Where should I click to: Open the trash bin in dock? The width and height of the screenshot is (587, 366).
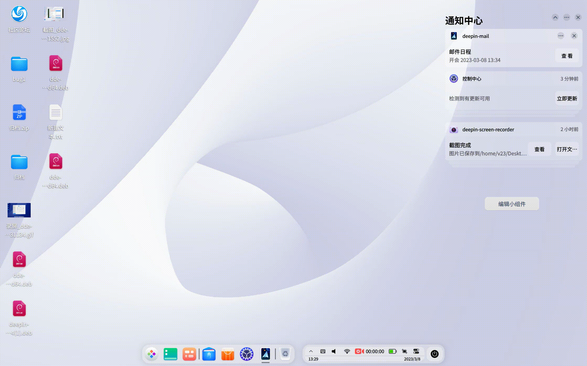(285, 354)
